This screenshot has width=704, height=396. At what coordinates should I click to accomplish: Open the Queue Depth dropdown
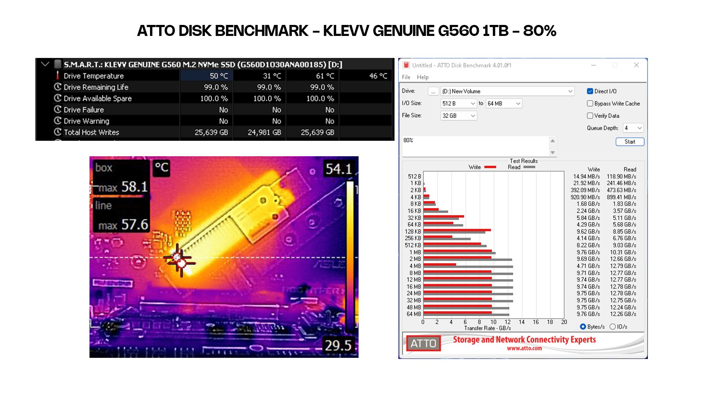click(x=633, y=128)
